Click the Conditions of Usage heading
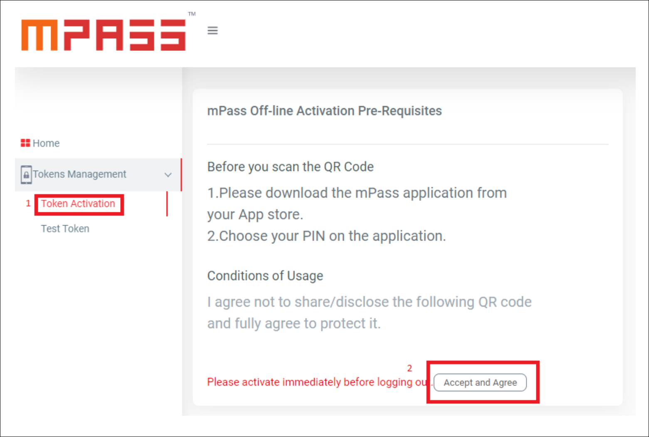 (x=265, y=276)
